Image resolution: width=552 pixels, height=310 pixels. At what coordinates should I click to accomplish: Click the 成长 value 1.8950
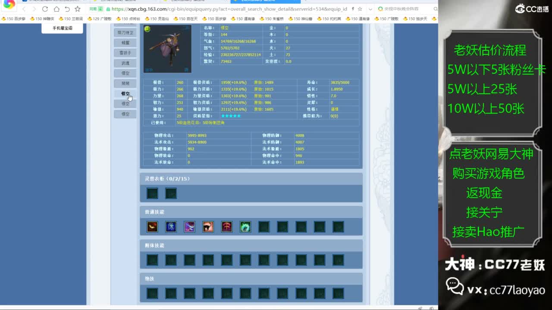[x=336, y=89]
